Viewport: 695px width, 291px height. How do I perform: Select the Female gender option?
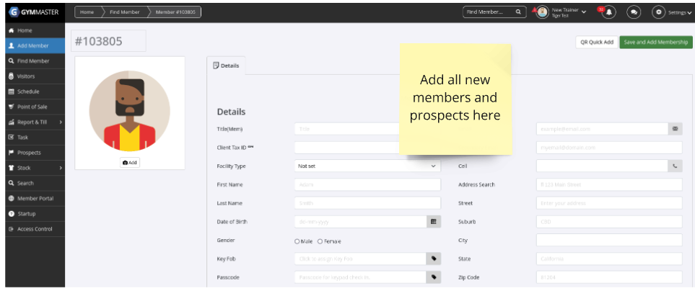coord(320,241)
